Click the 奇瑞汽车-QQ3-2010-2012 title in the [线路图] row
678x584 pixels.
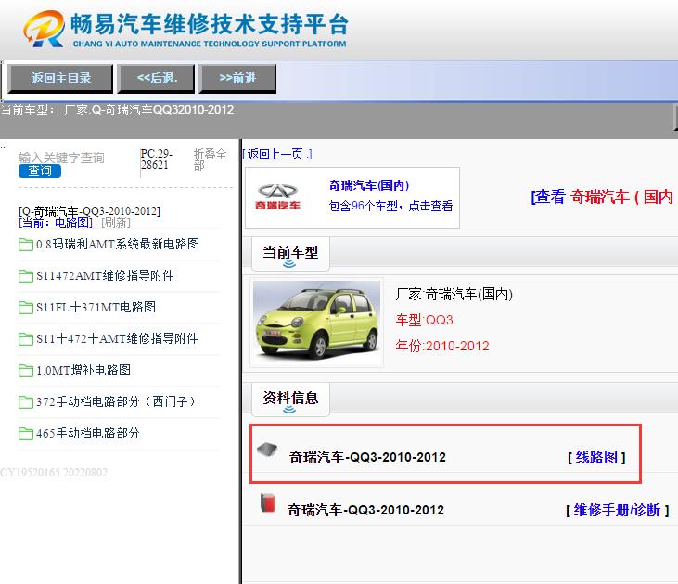click(367, 457)
